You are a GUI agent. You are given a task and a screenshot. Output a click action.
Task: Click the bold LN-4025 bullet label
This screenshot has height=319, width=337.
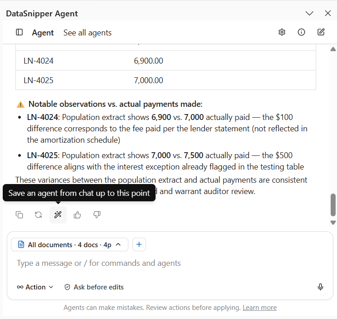(x=43, y=155)
